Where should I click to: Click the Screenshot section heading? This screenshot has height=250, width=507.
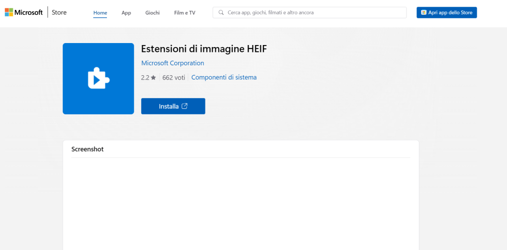(88, 149)
